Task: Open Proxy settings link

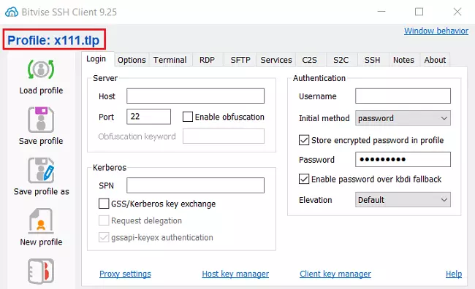Action: pos(125,274)
